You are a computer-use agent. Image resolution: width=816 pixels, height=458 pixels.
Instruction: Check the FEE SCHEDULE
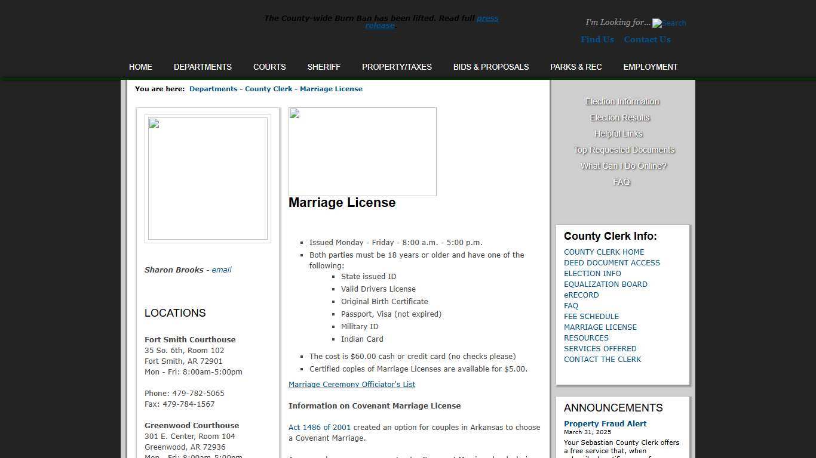(591, 316)
